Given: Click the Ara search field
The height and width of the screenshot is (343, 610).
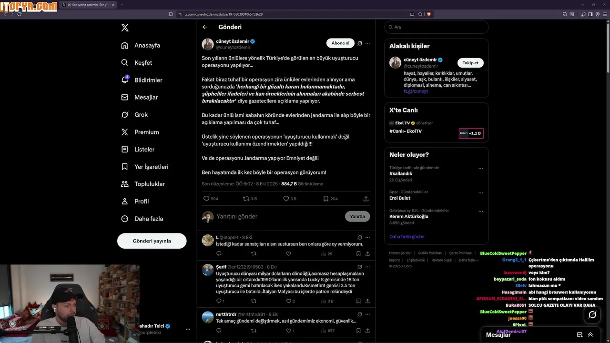Looking at the screenshot, I should point(436,27).
